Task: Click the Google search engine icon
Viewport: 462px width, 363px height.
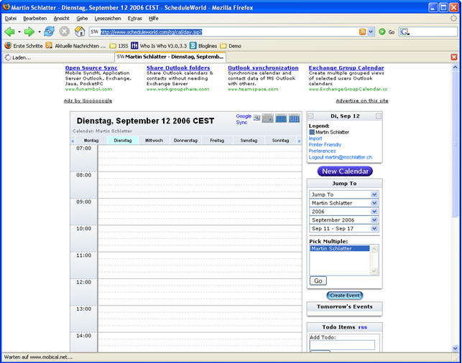Action: 405,32
